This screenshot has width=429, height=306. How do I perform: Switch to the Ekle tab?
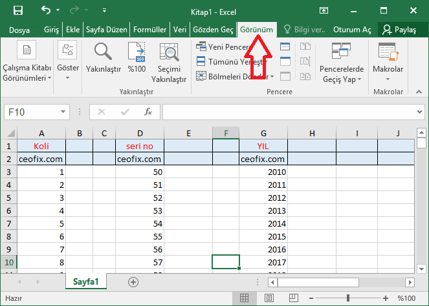tap(72, 30)
